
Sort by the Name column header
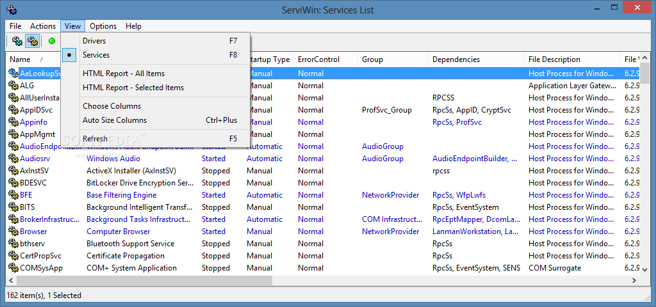[33, 59]
